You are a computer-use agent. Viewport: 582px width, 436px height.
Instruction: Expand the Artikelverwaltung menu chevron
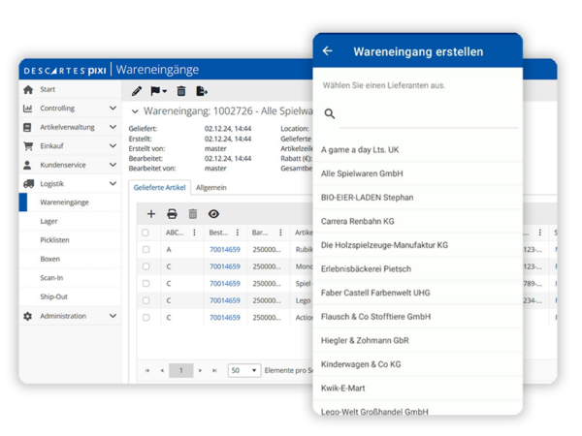click(113, 127)
